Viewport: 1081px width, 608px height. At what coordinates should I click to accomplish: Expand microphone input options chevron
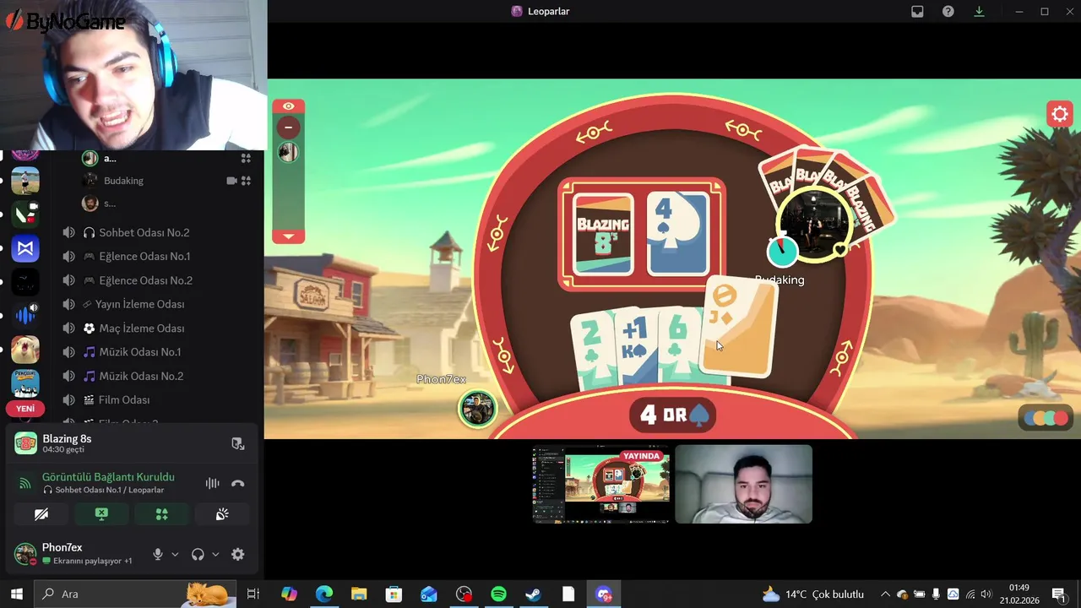(175, 555)
